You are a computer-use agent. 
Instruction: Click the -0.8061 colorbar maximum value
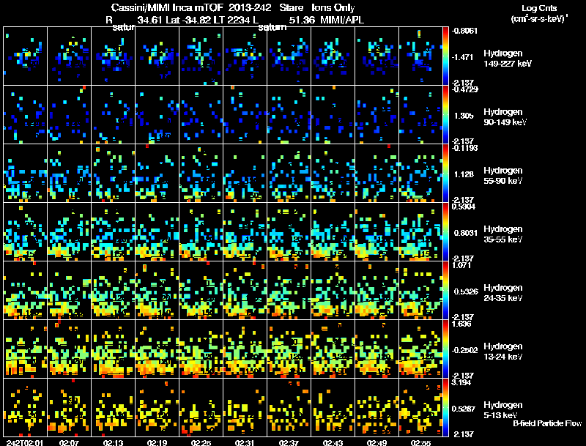point(464,31)
